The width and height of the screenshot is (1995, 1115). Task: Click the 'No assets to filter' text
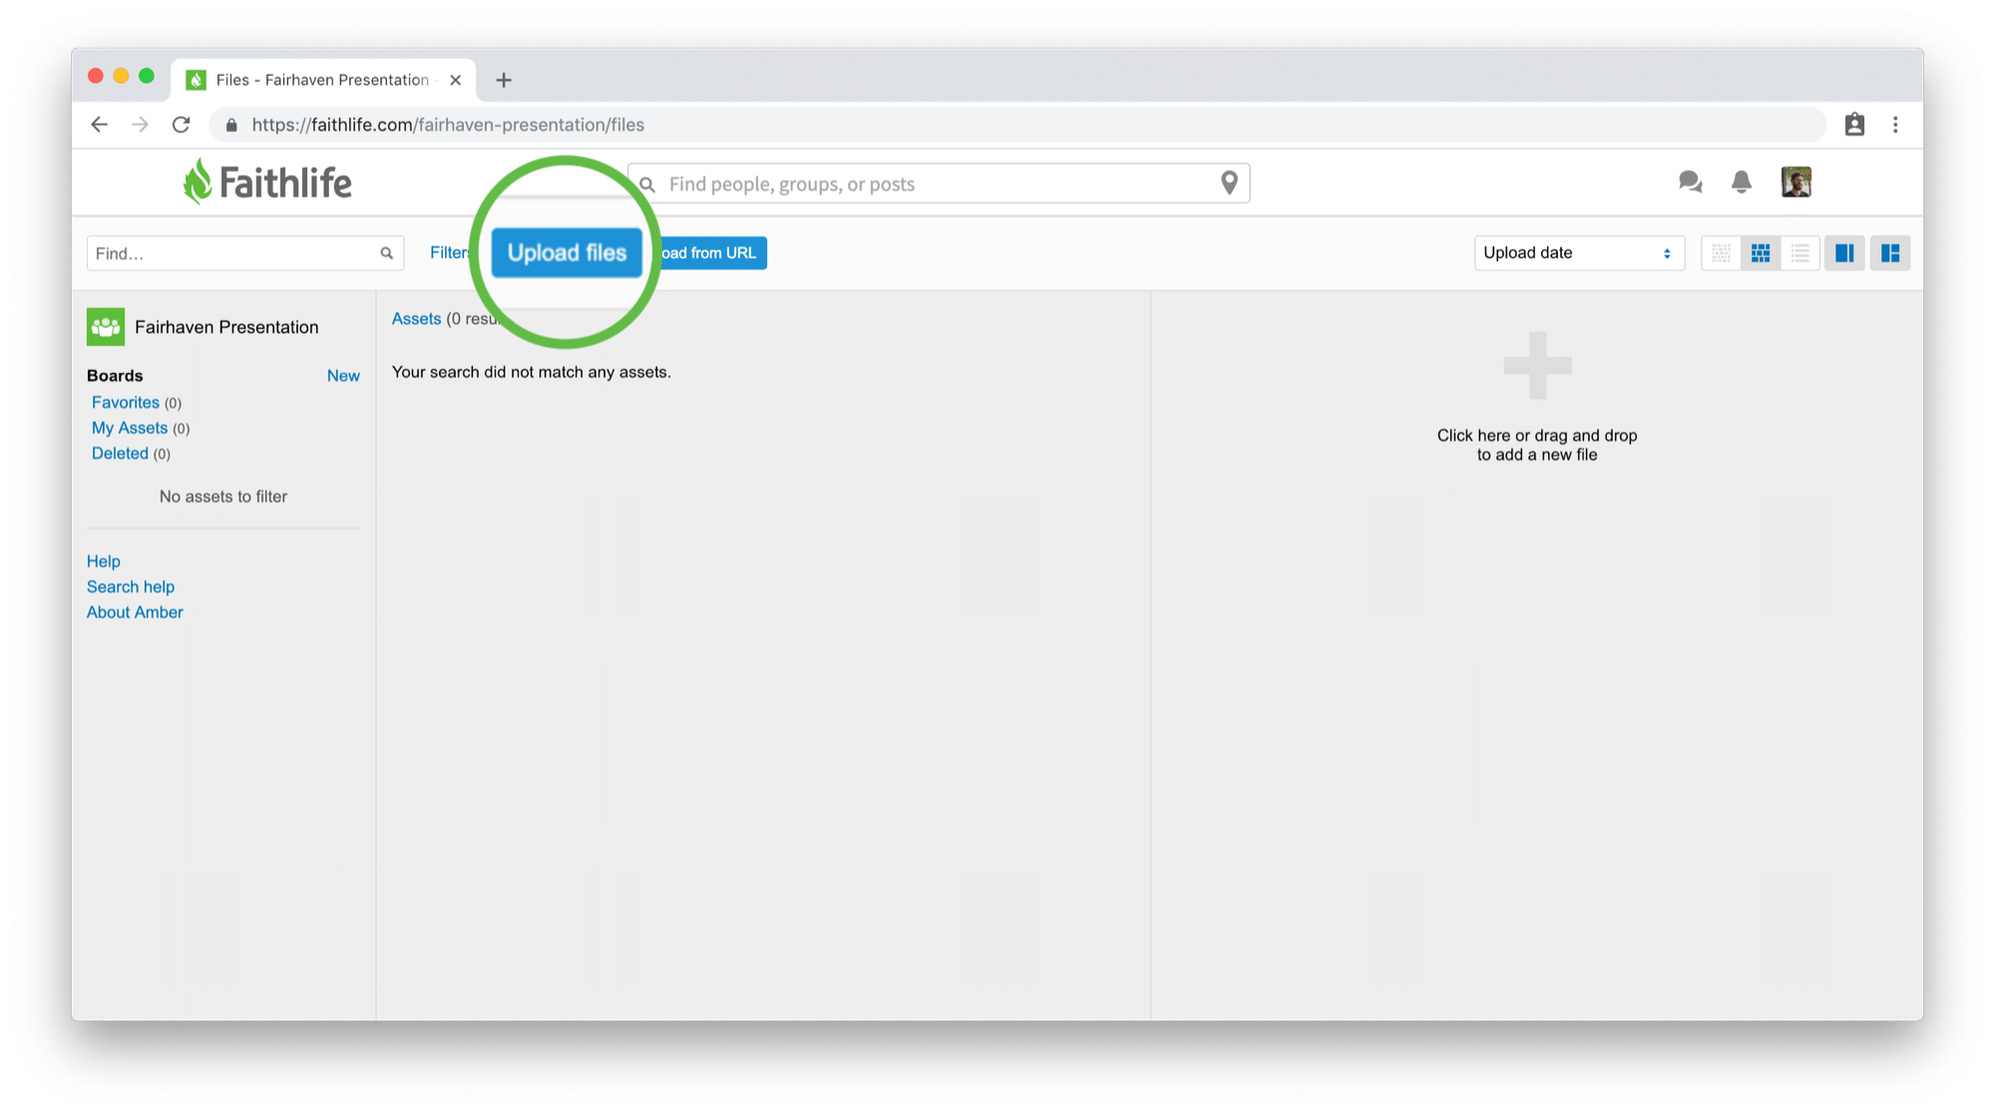[x=223, y=497]
